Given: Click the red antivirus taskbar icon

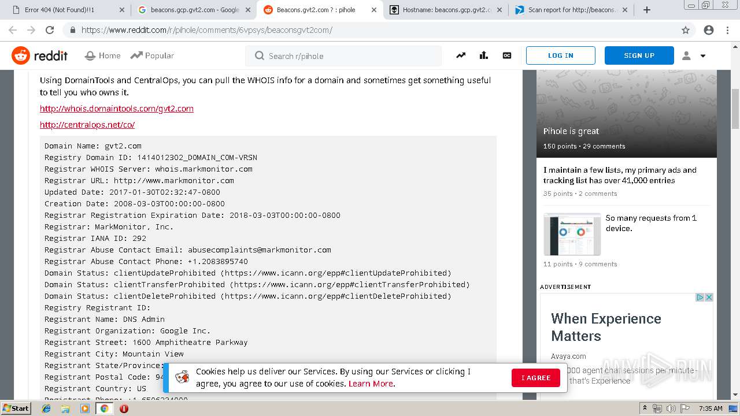Looking at the screenshot, I should click(x=124, y=408).
